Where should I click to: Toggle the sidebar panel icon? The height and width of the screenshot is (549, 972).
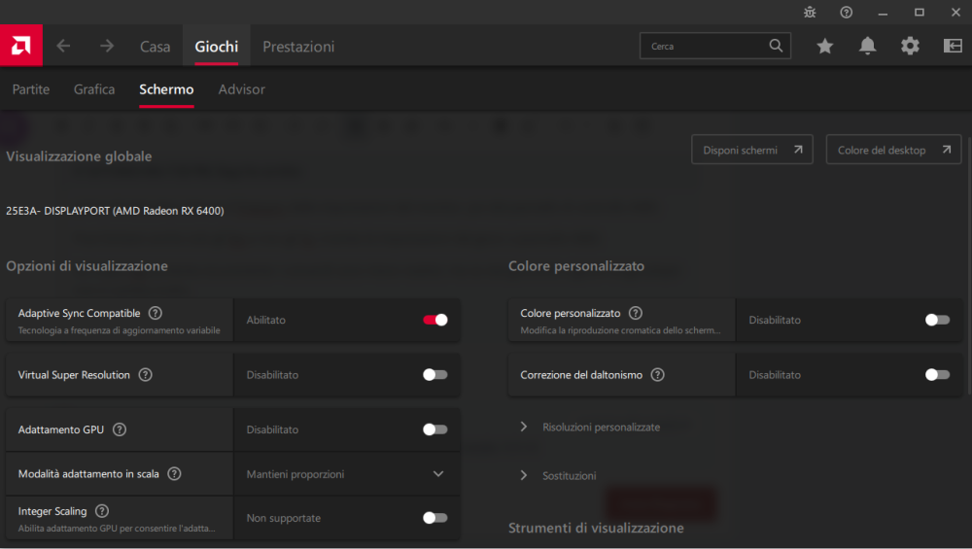pyautogui.click(x=953, y=46)
